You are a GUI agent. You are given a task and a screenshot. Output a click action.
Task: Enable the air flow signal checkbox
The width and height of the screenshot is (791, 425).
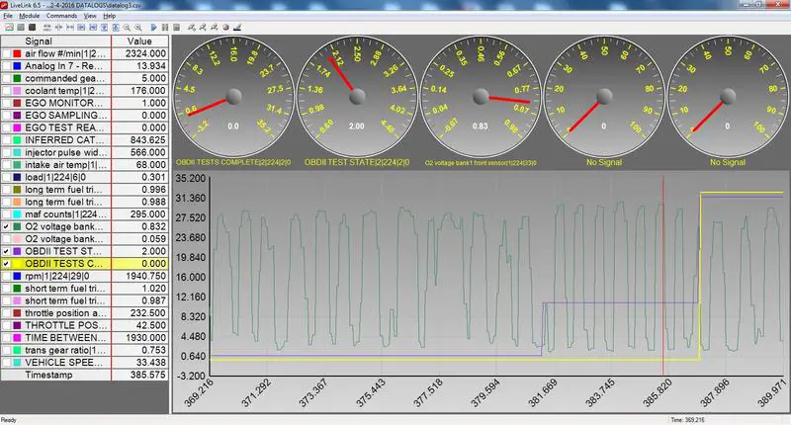coord(6,53)
